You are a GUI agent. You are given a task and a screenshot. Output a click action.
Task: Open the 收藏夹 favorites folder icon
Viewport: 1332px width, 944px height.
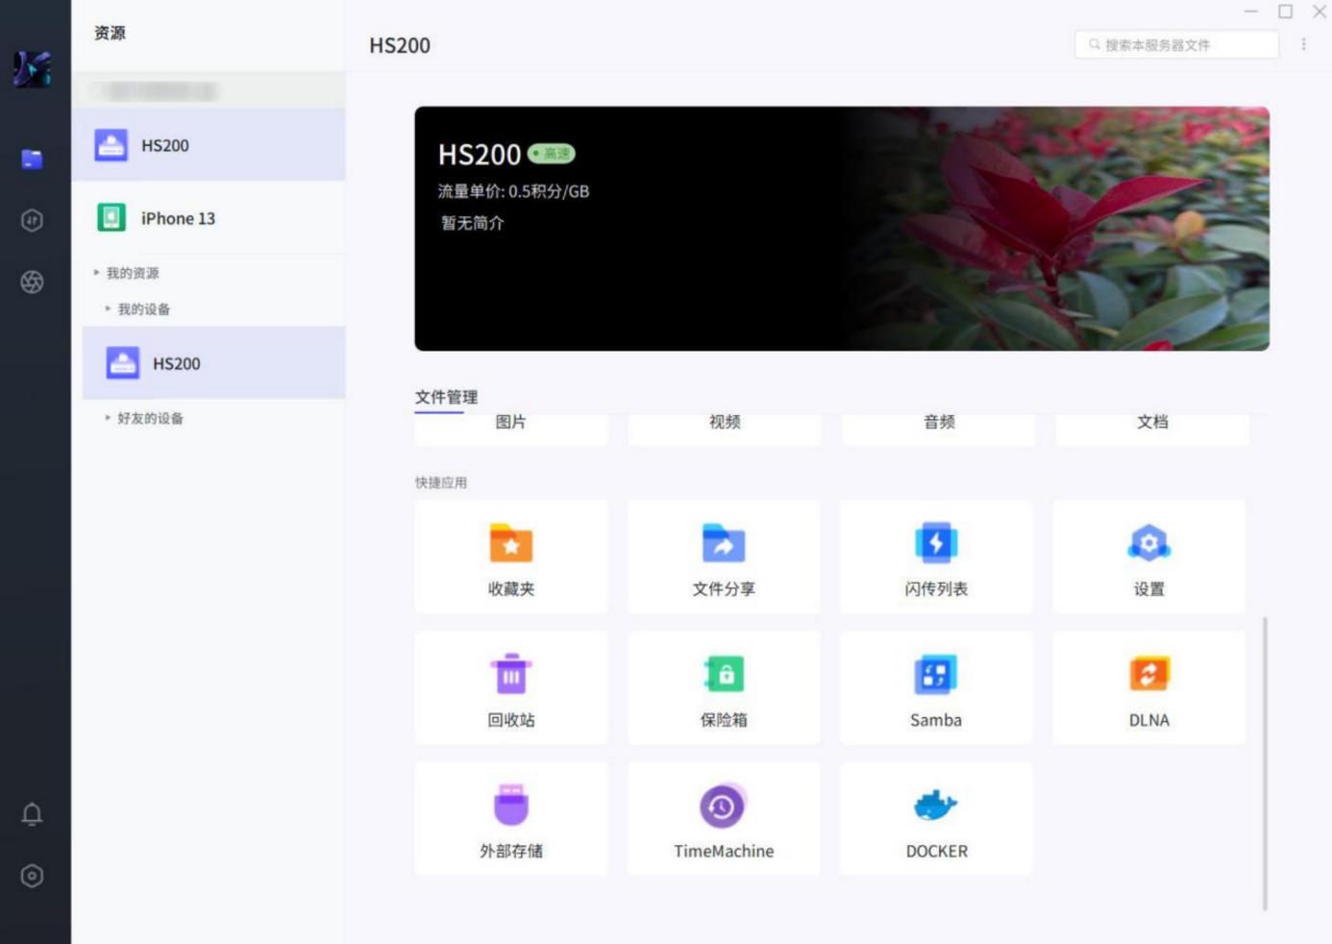510,544
